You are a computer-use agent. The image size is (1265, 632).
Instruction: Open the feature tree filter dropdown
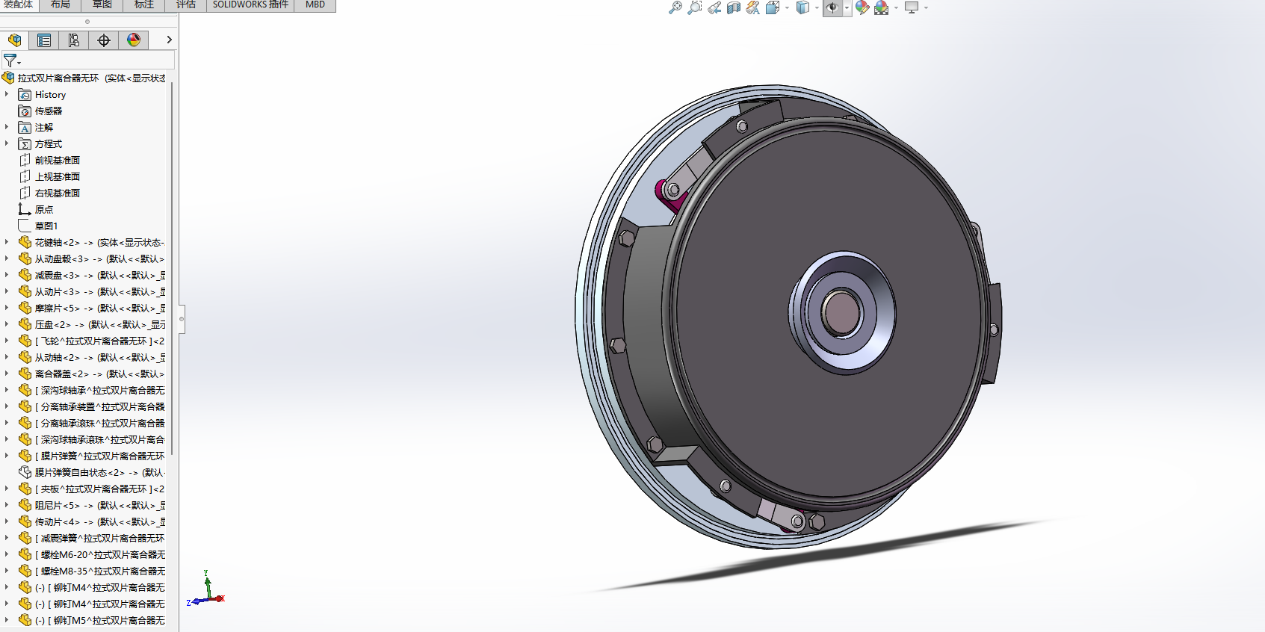[x=11, y=61]
